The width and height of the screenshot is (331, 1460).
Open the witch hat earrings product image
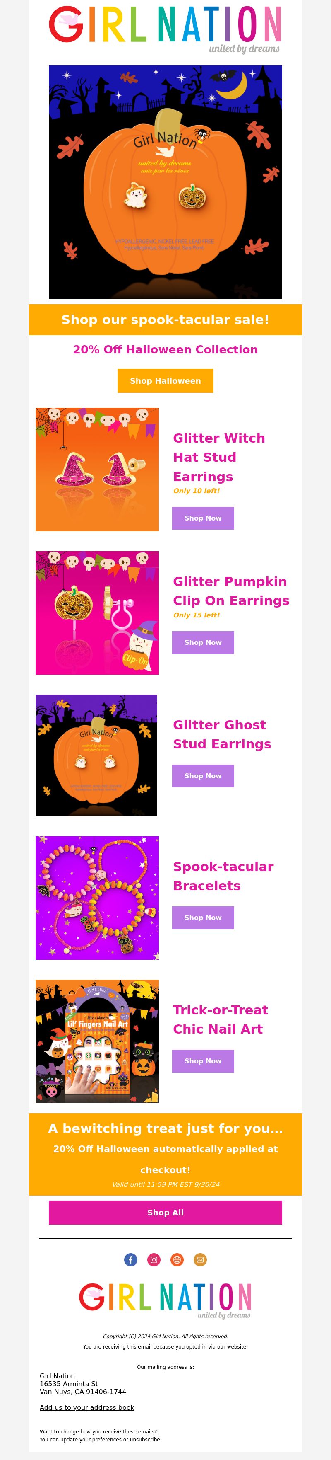point(97,469)
